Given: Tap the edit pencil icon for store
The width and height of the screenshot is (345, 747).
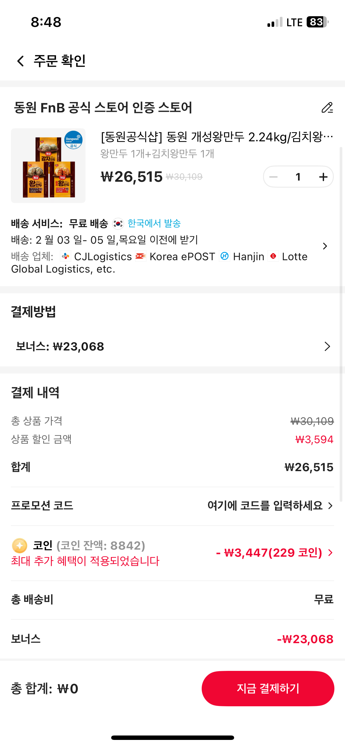Looking at the screenshot, I should click(x=327, y=108).
